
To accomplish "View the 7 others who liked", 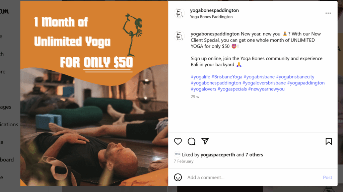I will tap(254, 154).
